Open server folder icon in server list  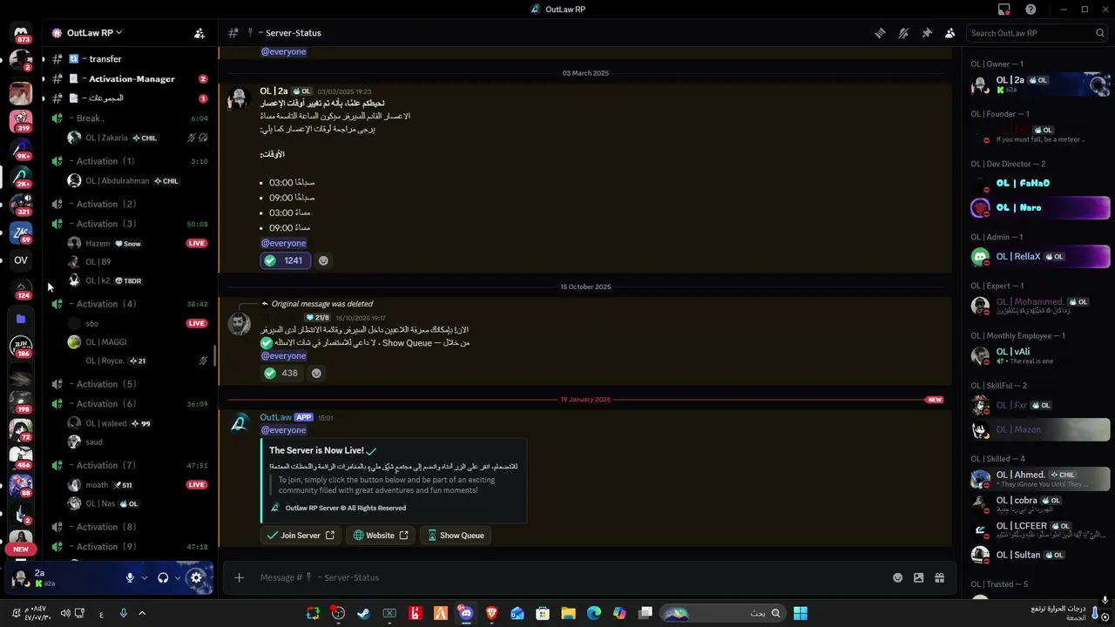pyautogui.click(x=21, y=320)
